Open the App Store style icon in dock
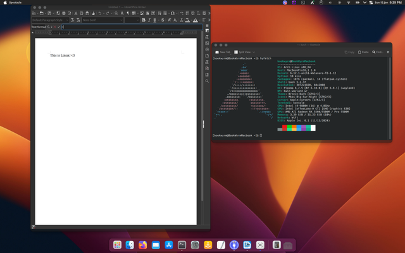Viewport: 405px width, 253px height. coord(169,245)
